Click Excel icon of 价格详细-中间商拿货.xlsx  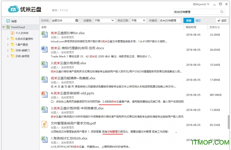[44, 109]
